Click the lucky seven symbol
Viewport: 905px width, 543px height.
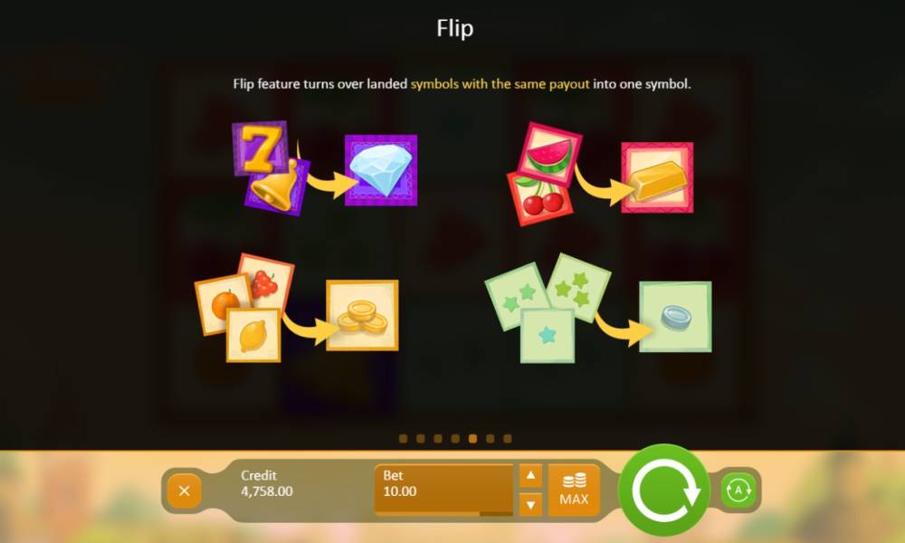[x=260, y=148]
